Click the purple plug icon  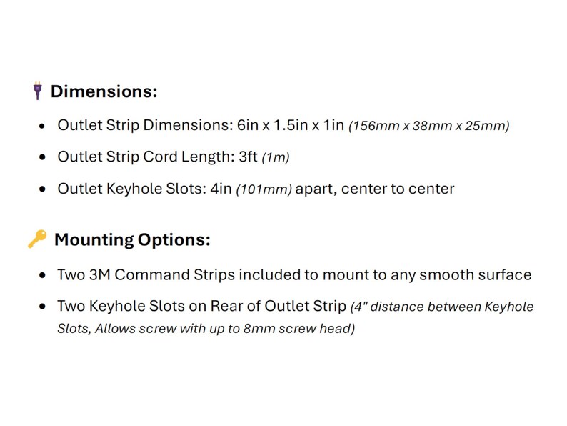pyautogui.click(x=38, y=91)
